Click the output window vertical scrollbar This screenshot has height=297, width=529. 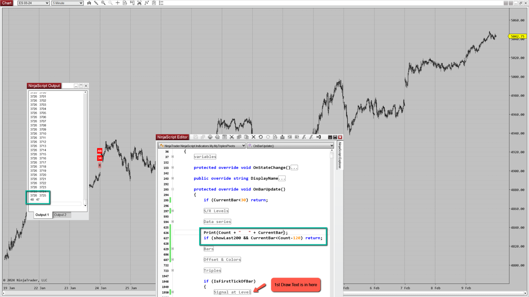85,148
